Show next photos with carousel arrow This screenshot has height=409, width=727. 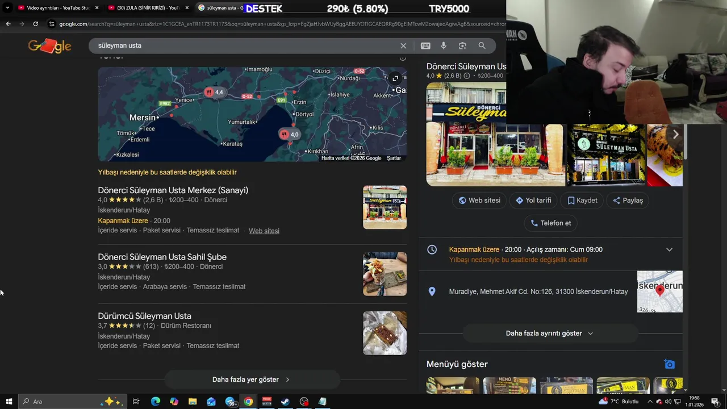click(x=675, y=135)
